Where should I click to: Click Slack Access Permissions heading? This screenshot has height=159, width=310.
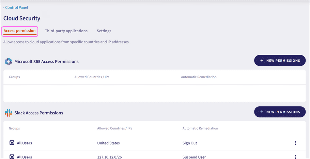[39, 113]
